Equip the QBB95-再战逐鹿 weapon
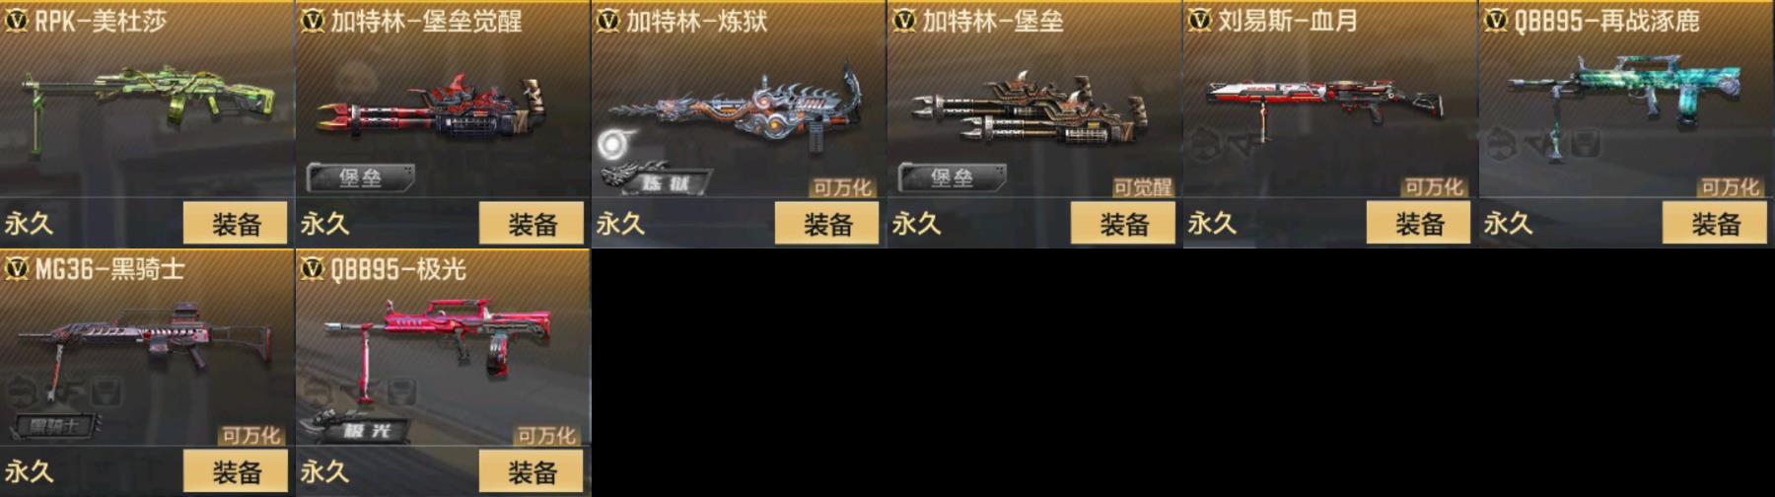Image resolution: width=1775 pixels, height=497 pixels. (1715, 224)
